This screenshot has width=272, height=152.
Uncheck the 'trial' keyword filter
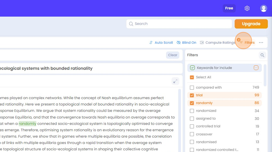click(x=192, y=95)
